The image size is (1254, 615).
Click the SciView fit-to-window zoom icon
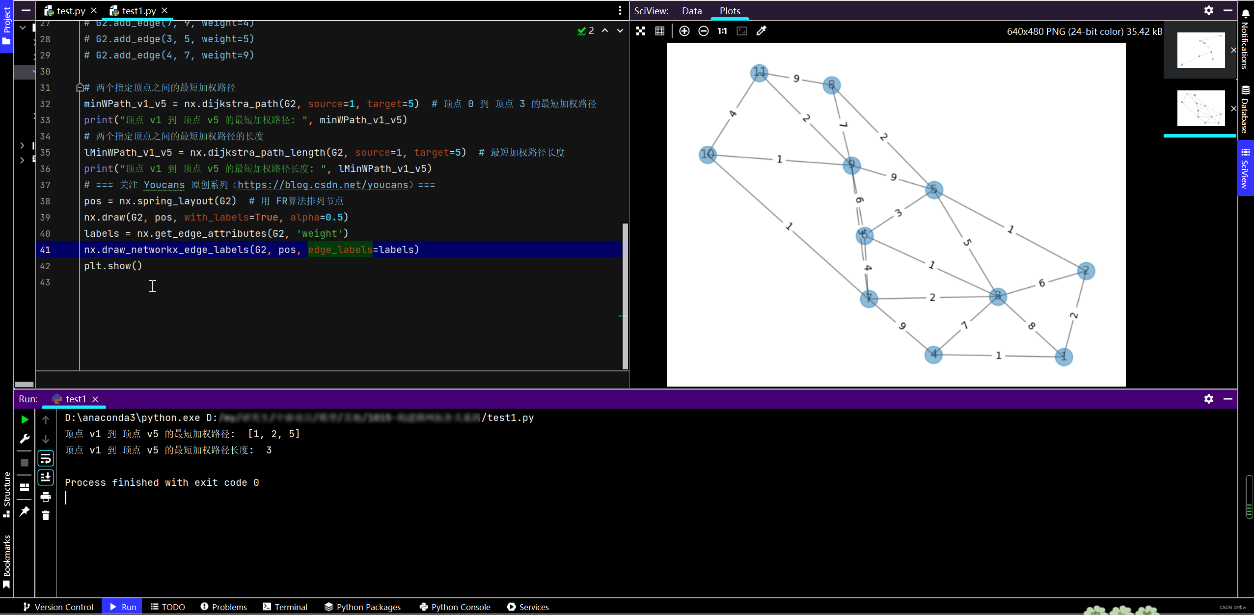(x=641, y=31)
